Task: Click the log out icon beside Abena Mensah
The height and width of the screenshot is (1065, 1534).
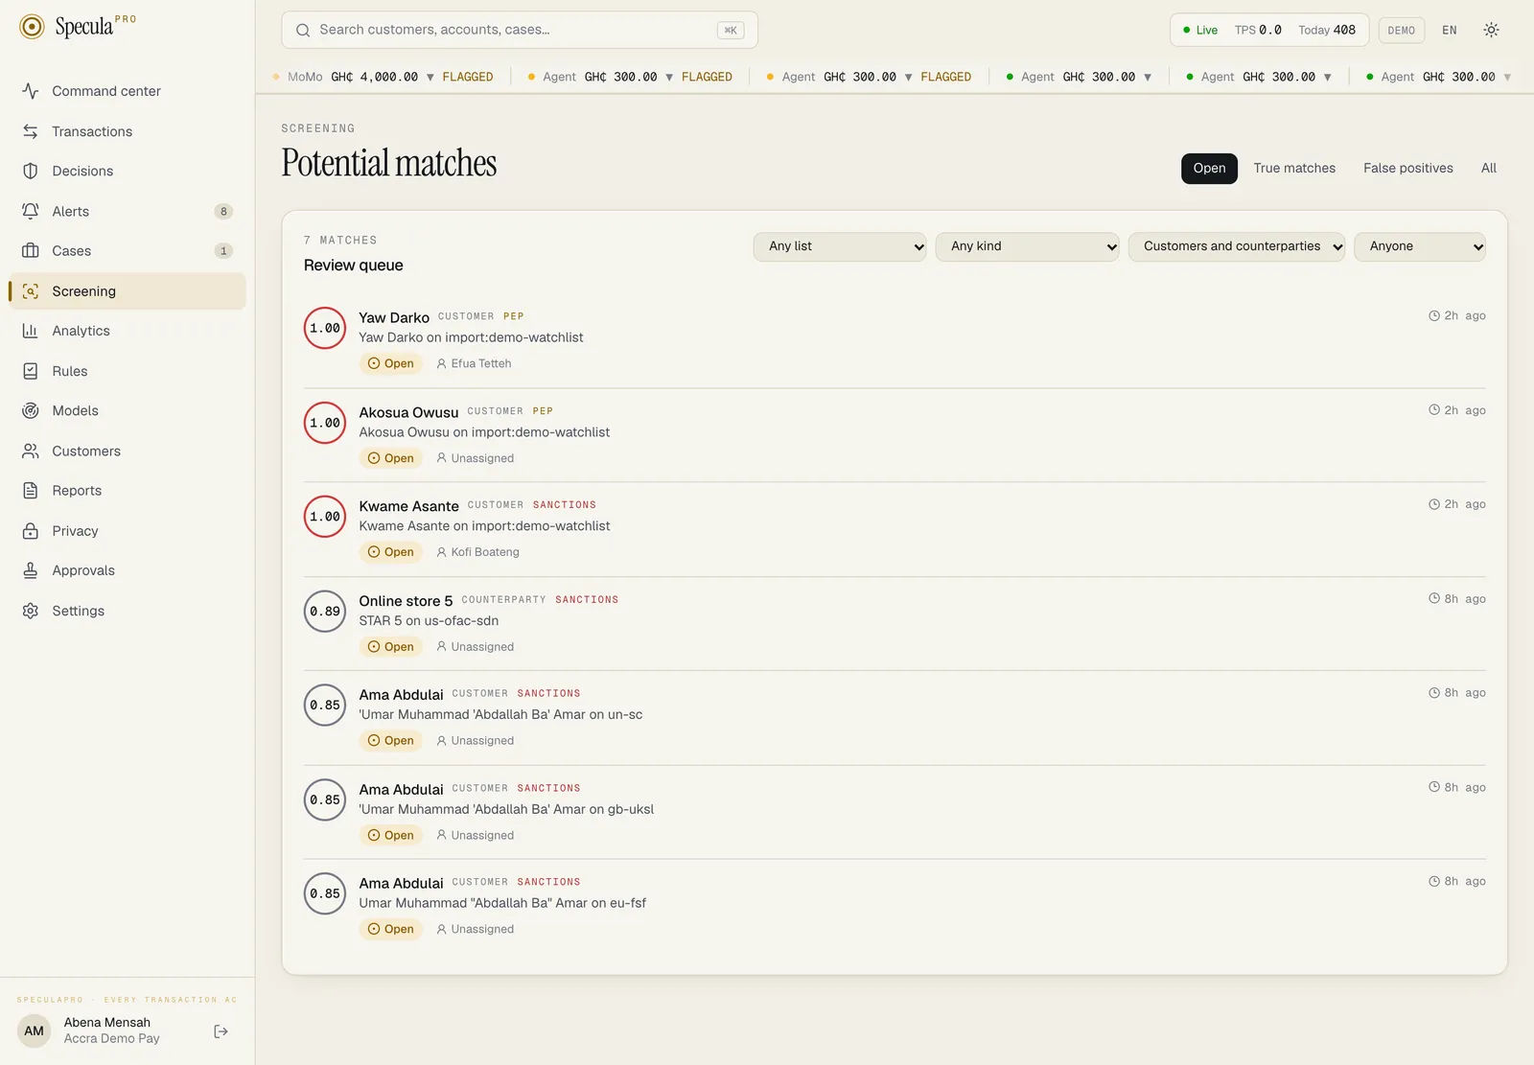Action: pos(221,1031)
